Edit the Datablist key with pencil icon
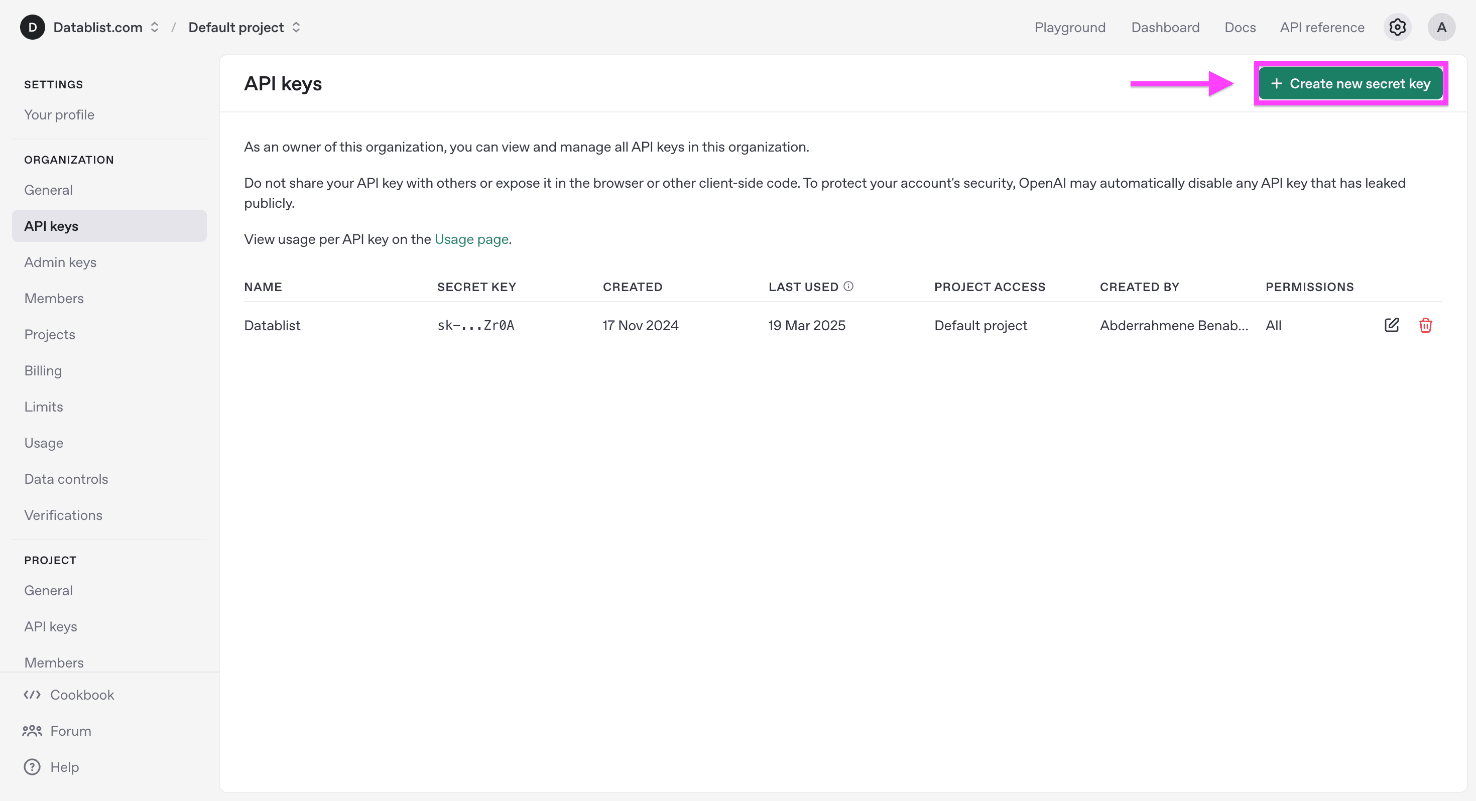This screenshot has height=801, width=1476. click(x=1392, y=325)
